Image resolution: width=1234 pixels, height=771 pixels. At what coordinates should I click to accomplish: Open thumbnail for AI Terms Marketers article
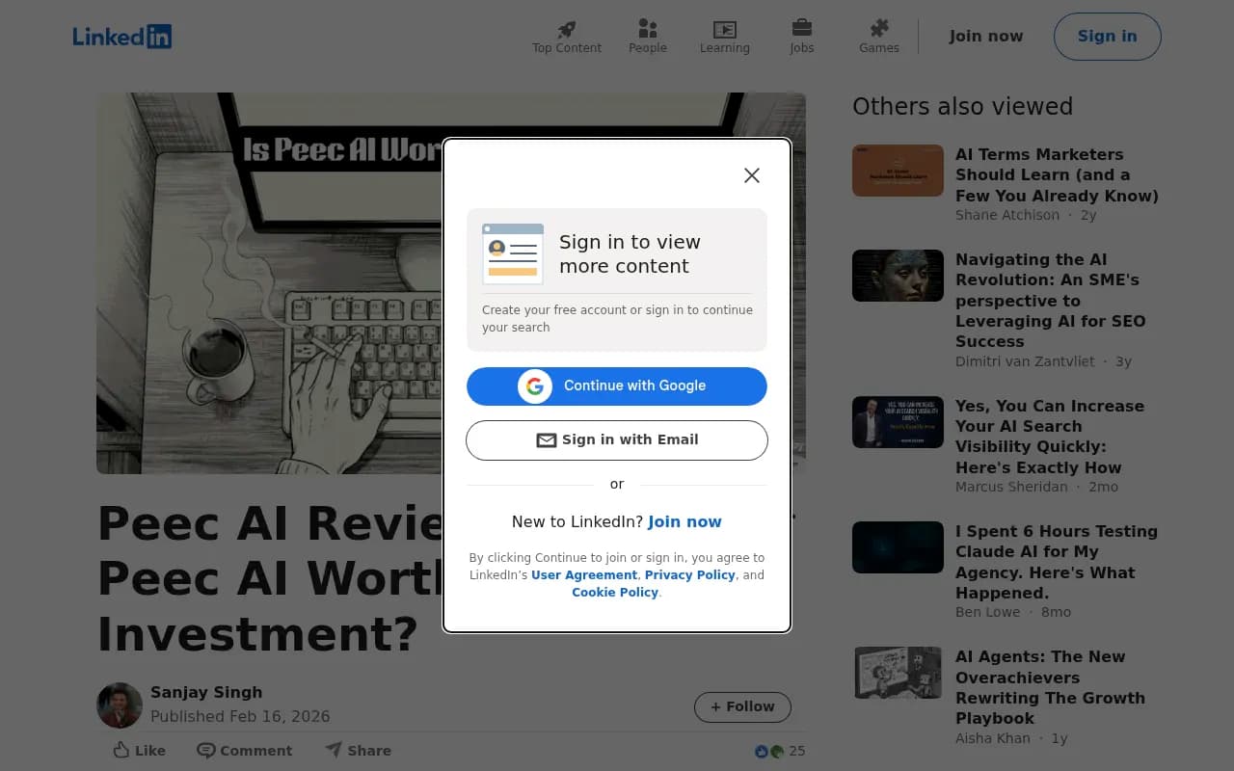pyautogui.click(x=898, y=171)
